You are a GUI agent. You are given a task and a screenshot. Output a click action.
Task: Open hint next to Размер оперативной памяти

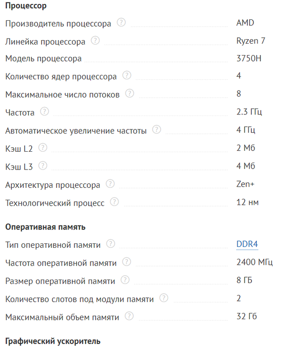pyautogui.click(x=125, y=280)
